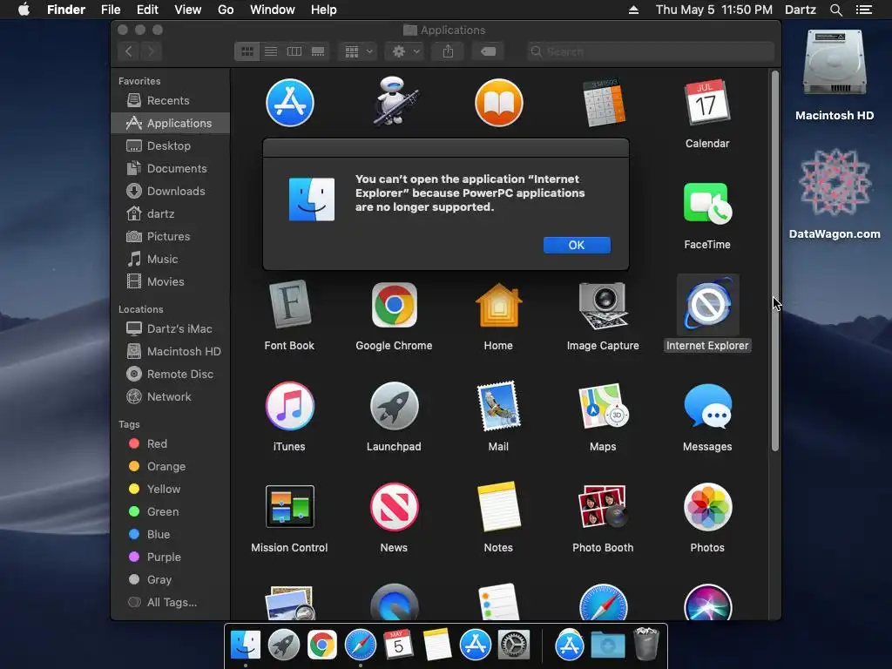Open the App Store icon in Applications
Viewport: 892px width, 669px height.
pyautogui.click(x=289, y=103)
